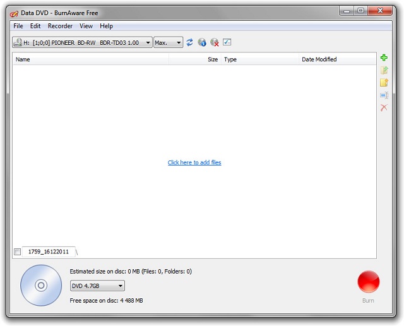Maximize the BurnAware window
The image size is (404, 326).
pyautogui.click(x=361, y=11)
